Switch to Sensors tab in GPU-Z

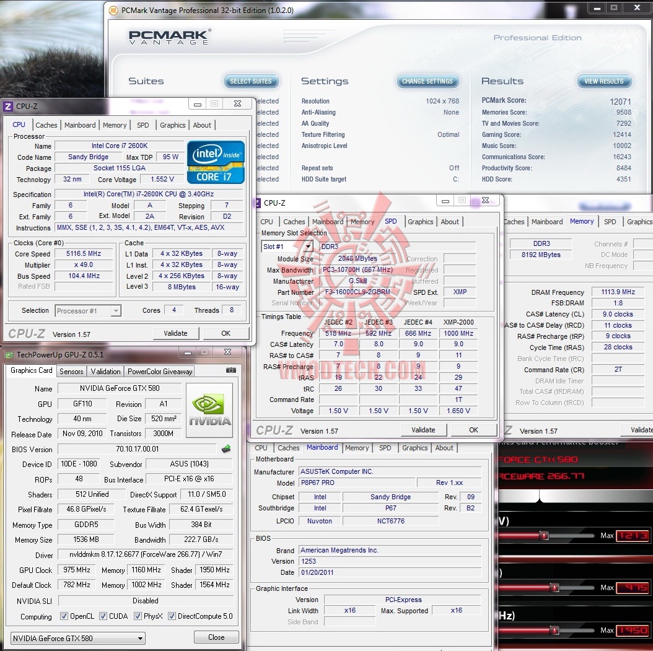tap(71, 371)
